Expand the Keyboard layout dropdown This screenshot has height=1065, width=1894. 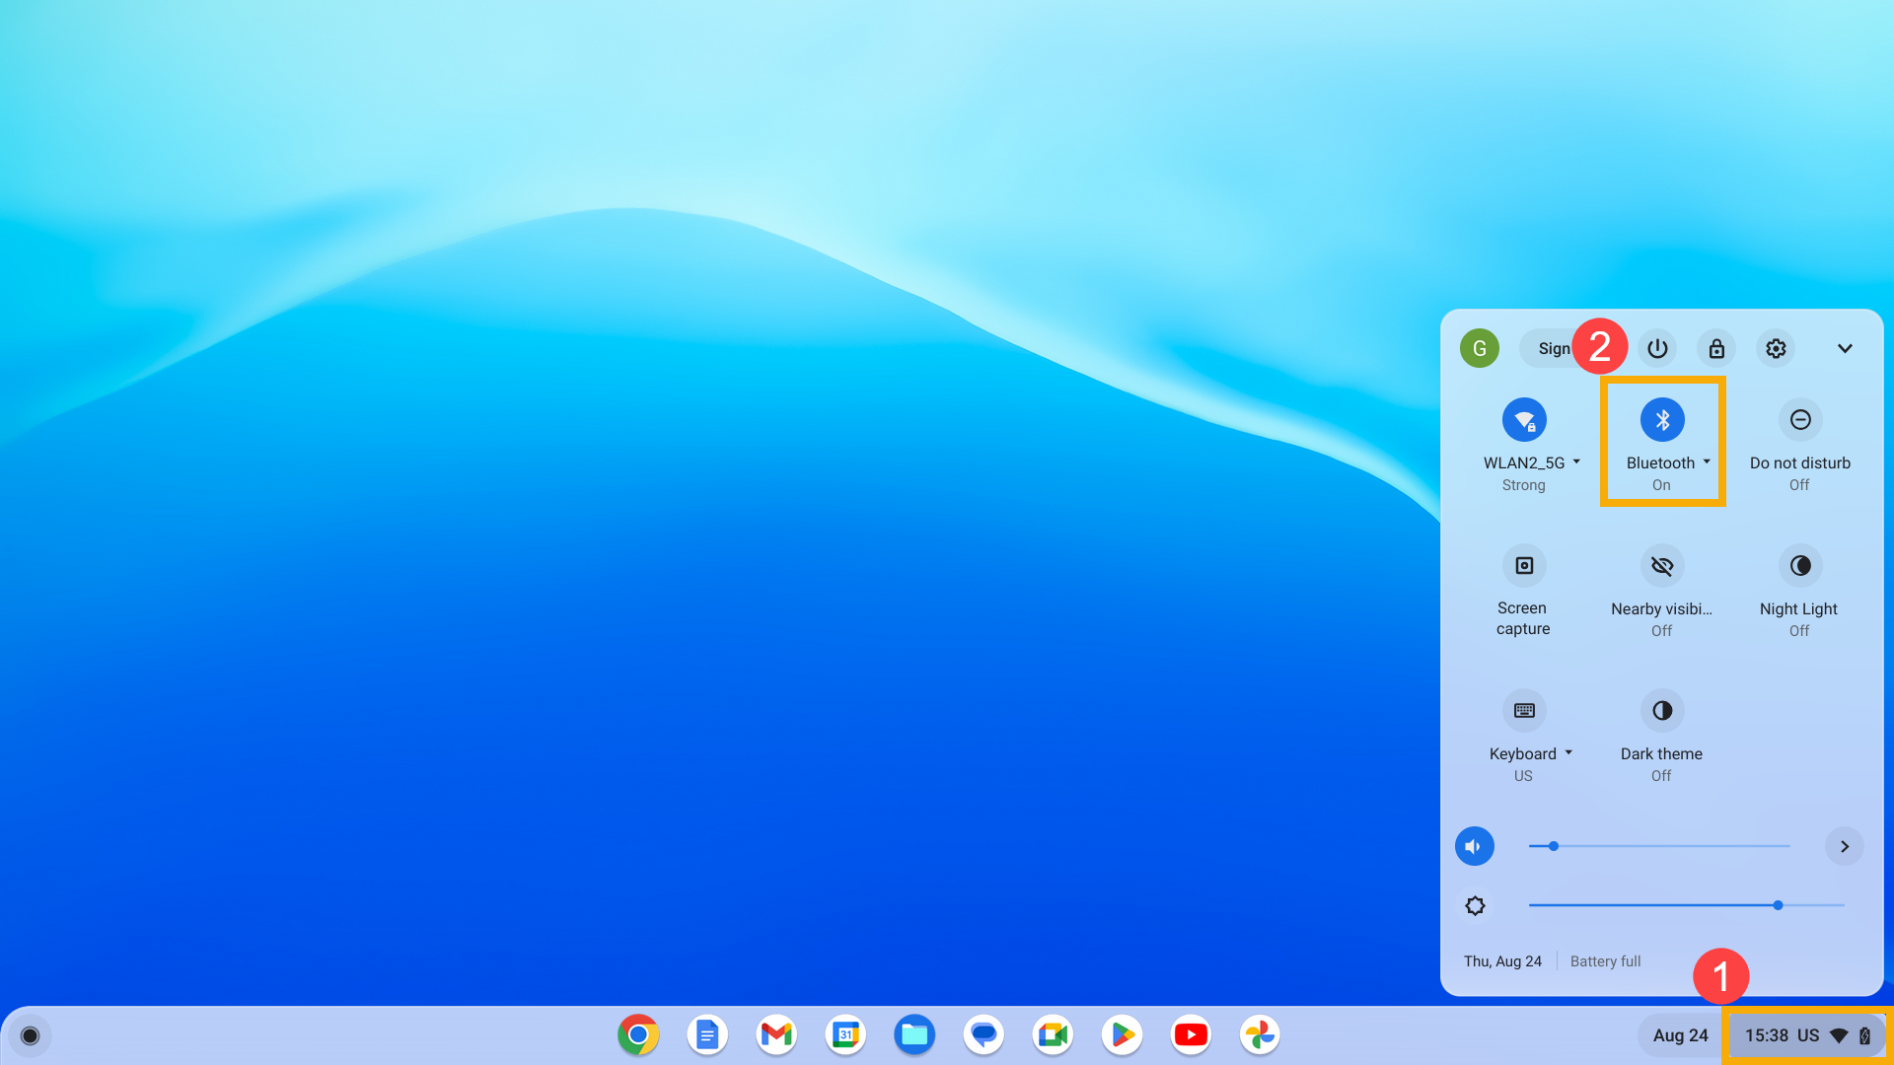[1567, 753]
